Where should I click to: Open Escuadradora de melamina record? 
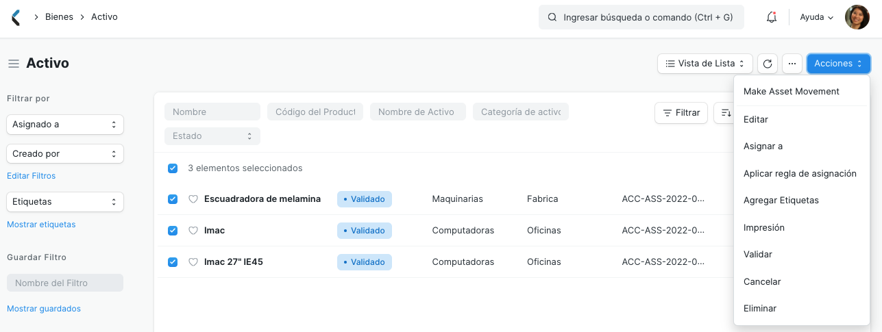[x=262, y=199]
